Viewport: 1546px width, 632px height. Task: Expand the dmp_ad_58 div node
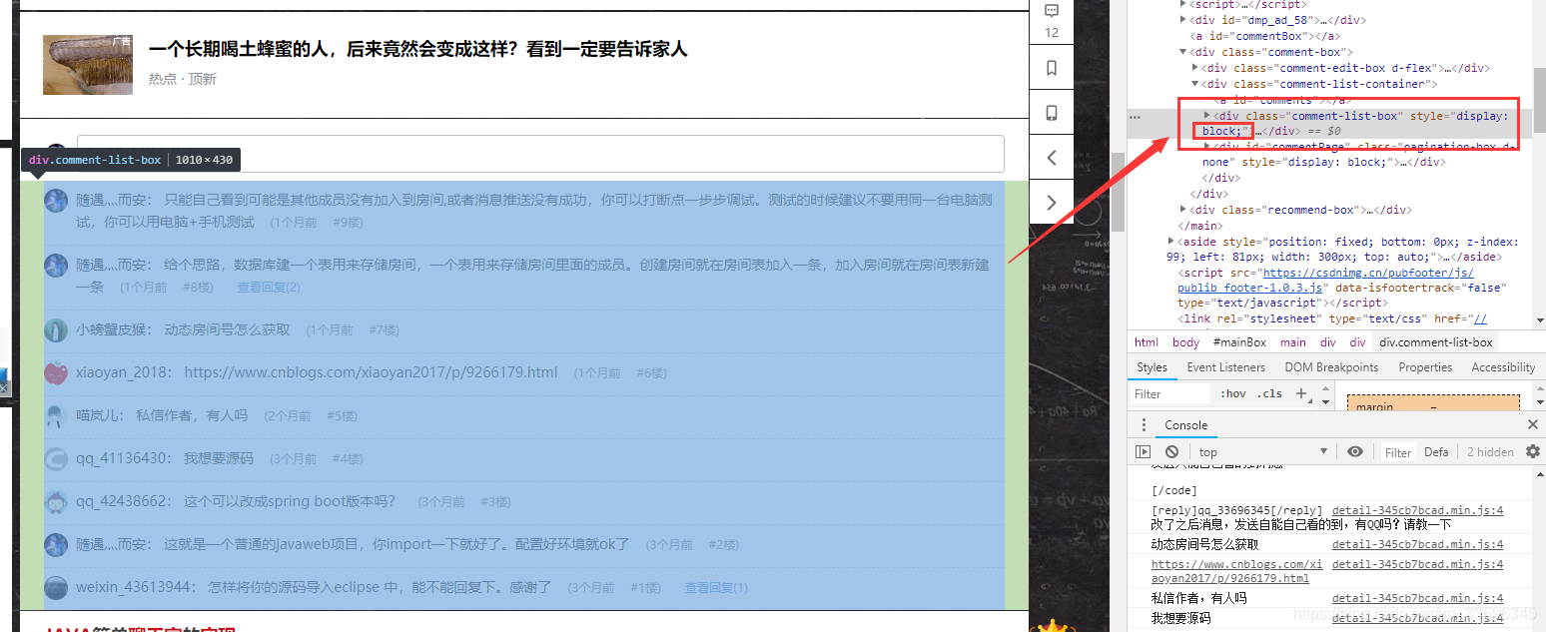coord(1183,20)
